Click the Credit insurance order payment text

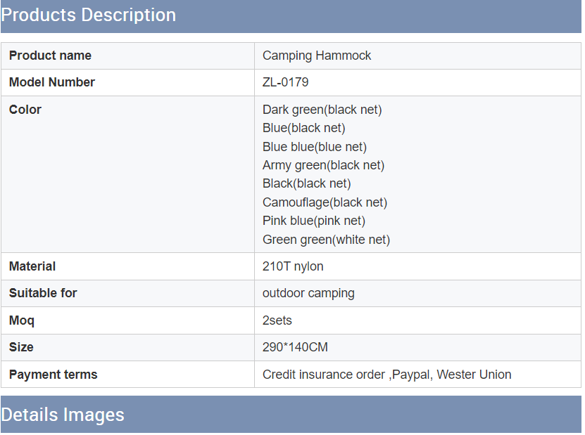(x=324, y=375)
